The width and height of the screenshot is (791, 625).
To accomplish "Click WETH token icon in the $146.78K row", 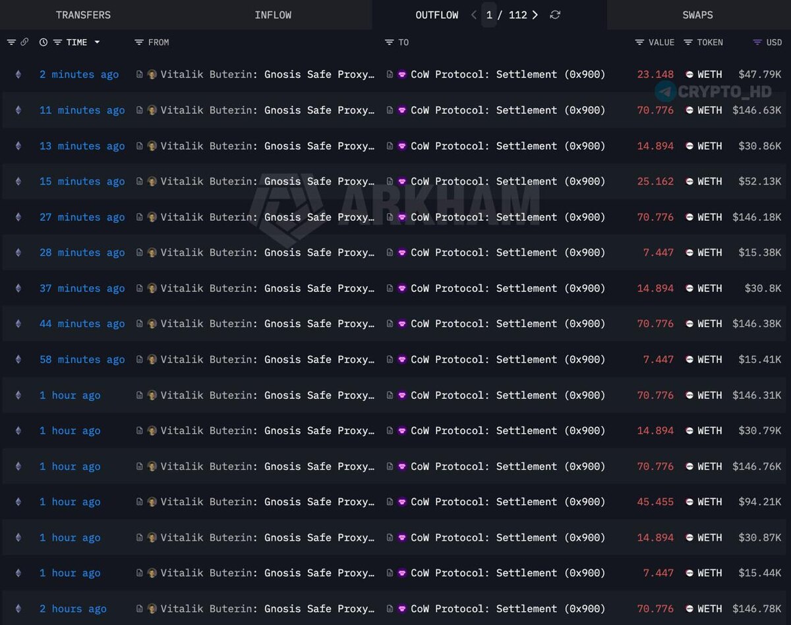I will (689, 609).
